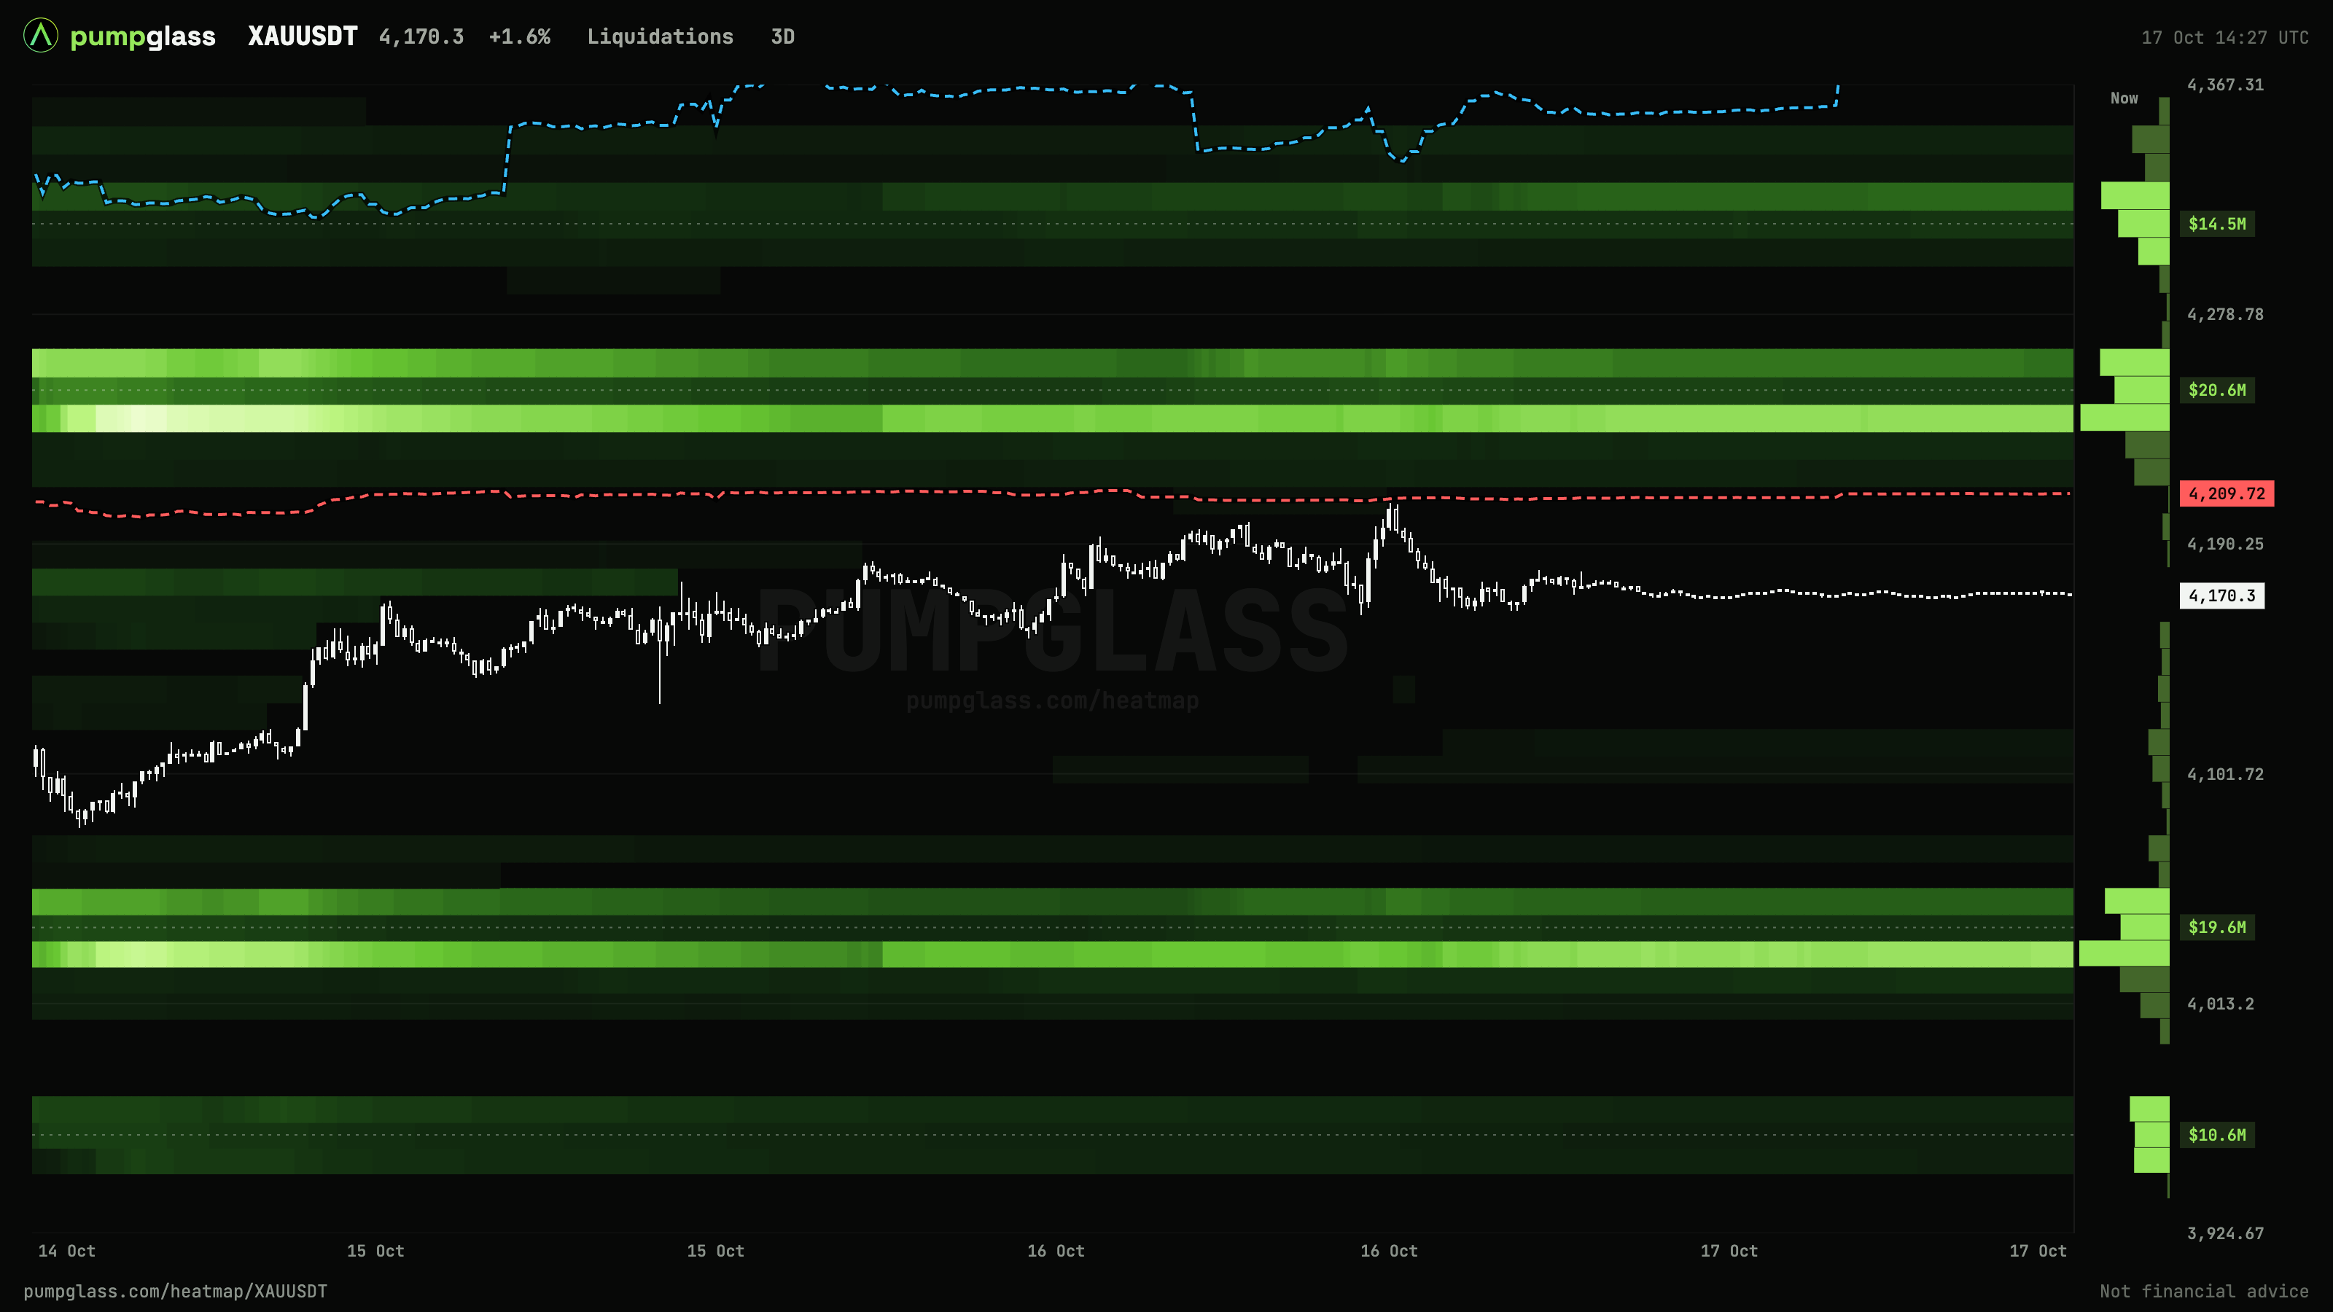
Task: Click the red 4,209.72 price tag
Action: (x=2226, y=493)
